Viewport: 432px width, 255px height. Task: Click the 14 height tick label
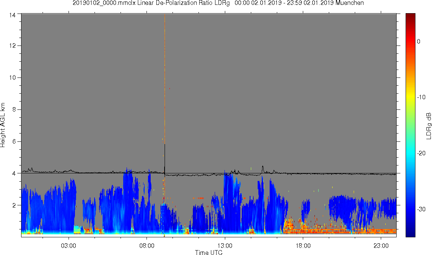12,15
